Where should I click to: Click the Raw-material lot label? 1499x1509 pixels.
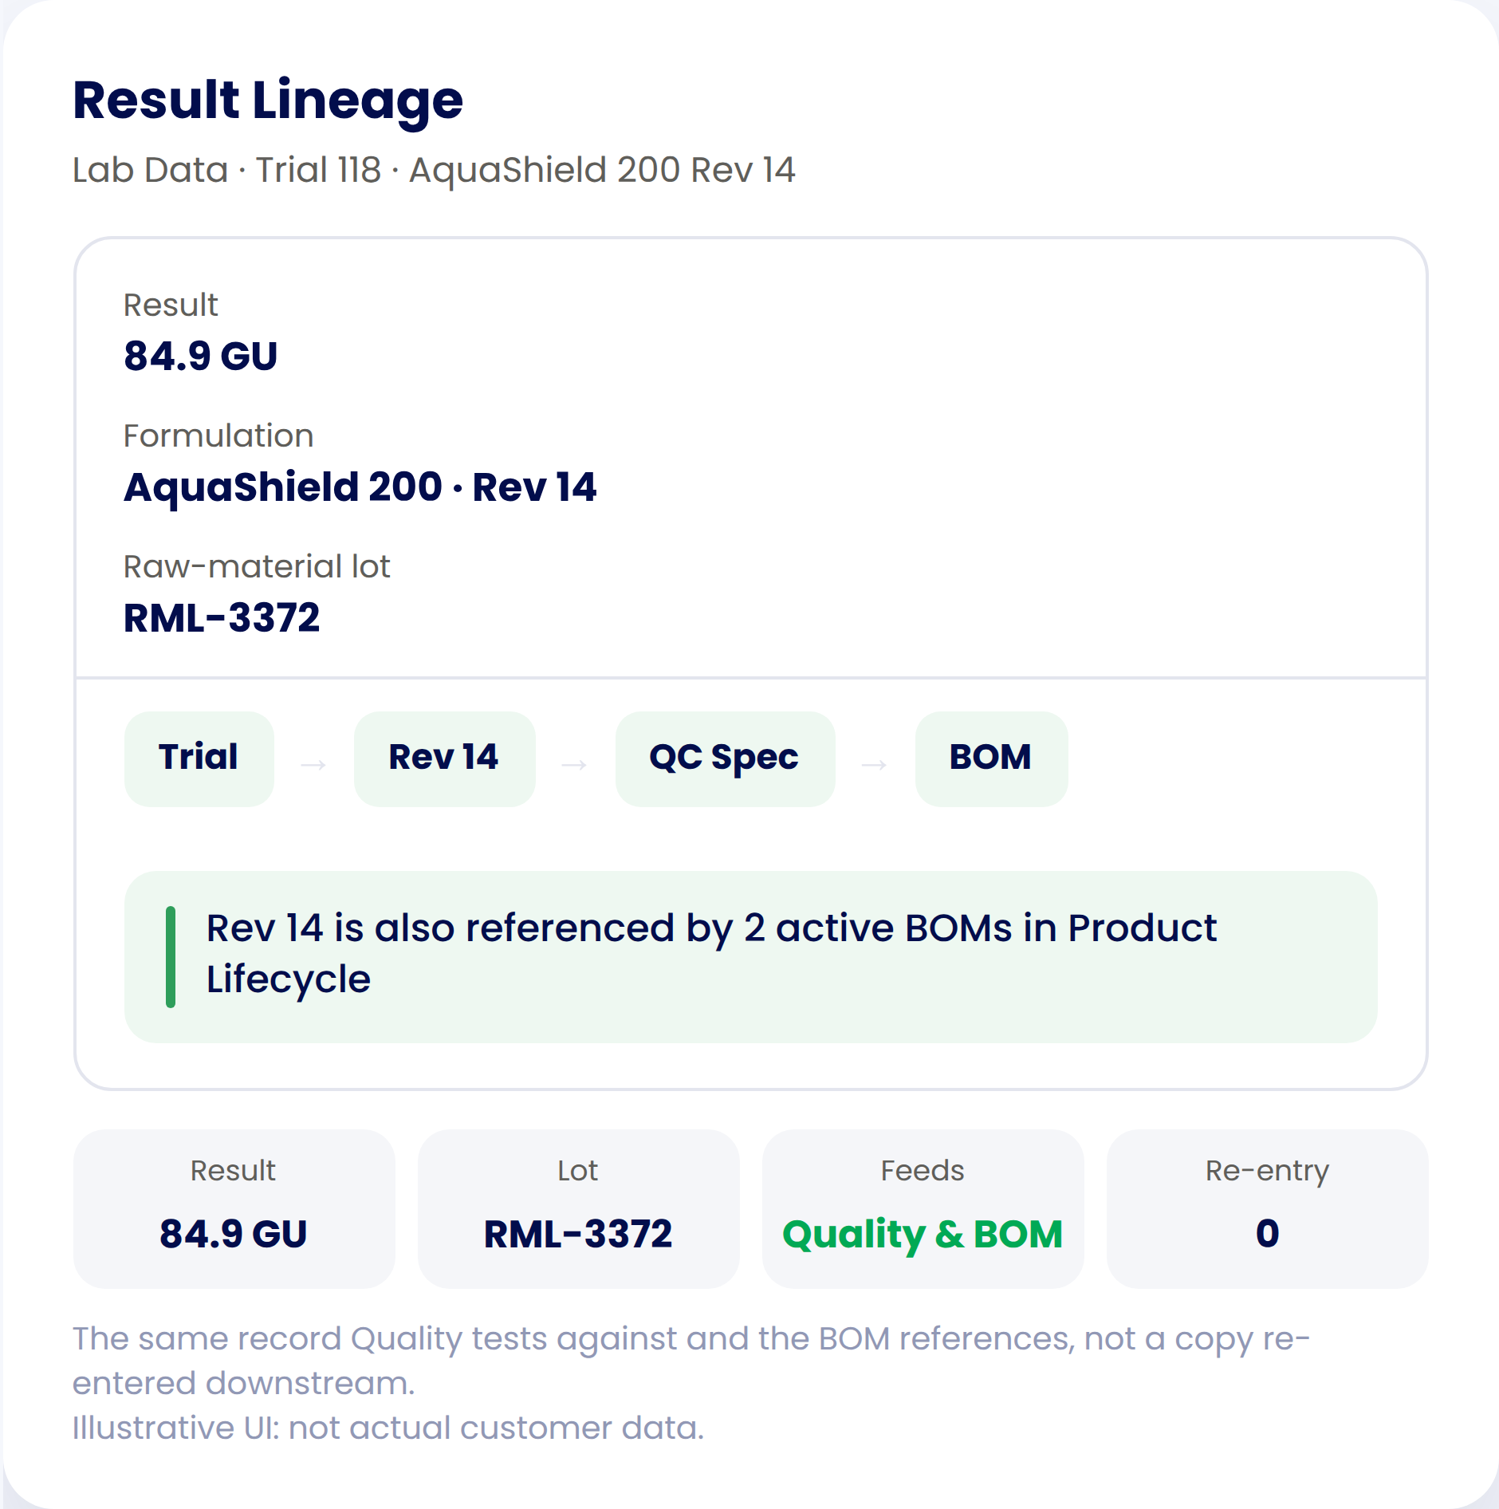pyautogui.click(x=257, y=567)
